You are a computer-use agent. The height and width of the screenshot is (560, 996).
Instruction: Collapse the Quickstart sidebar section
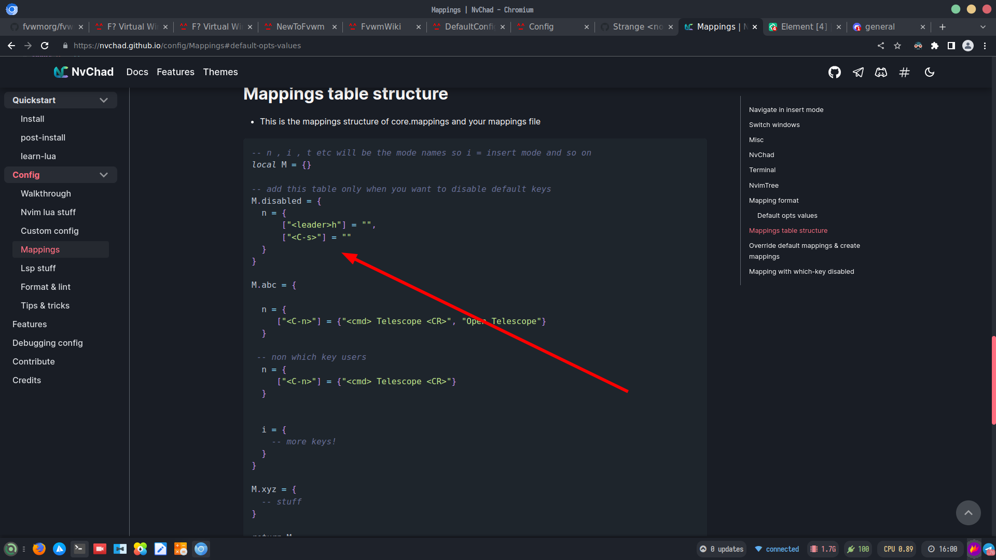[x=61, y=100]
